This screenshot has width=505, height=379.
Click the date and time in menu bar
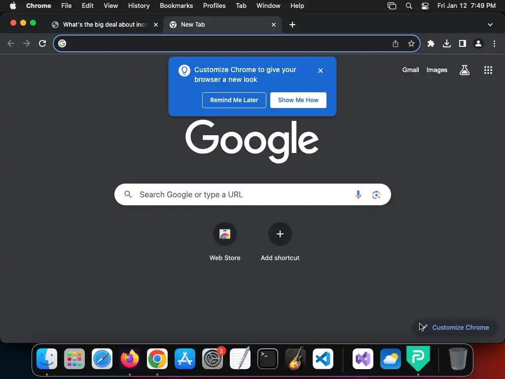pos(467,6)
